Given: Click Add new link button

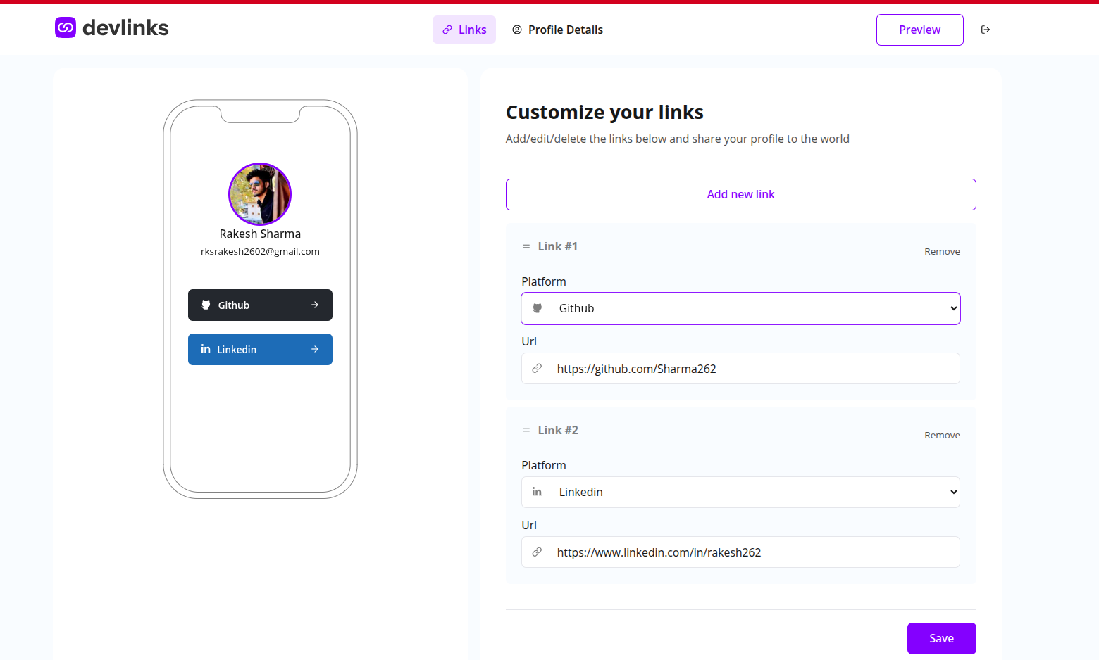Looking at the screenshot, I should pos(740,194).
